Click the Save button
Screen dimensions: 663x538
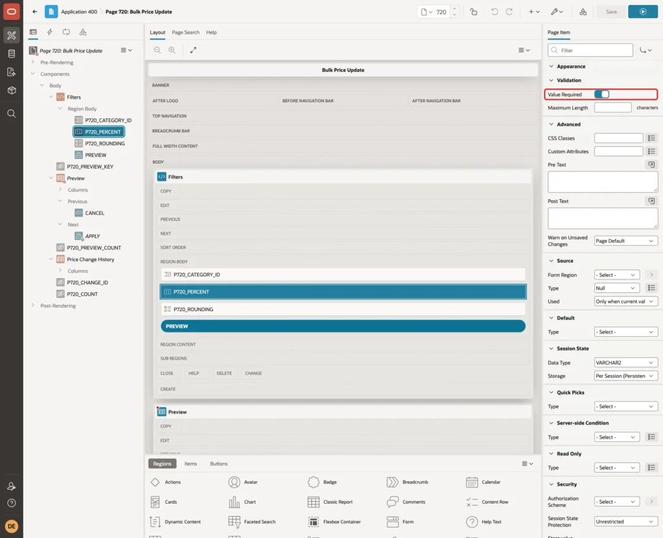tap(611, 12)
